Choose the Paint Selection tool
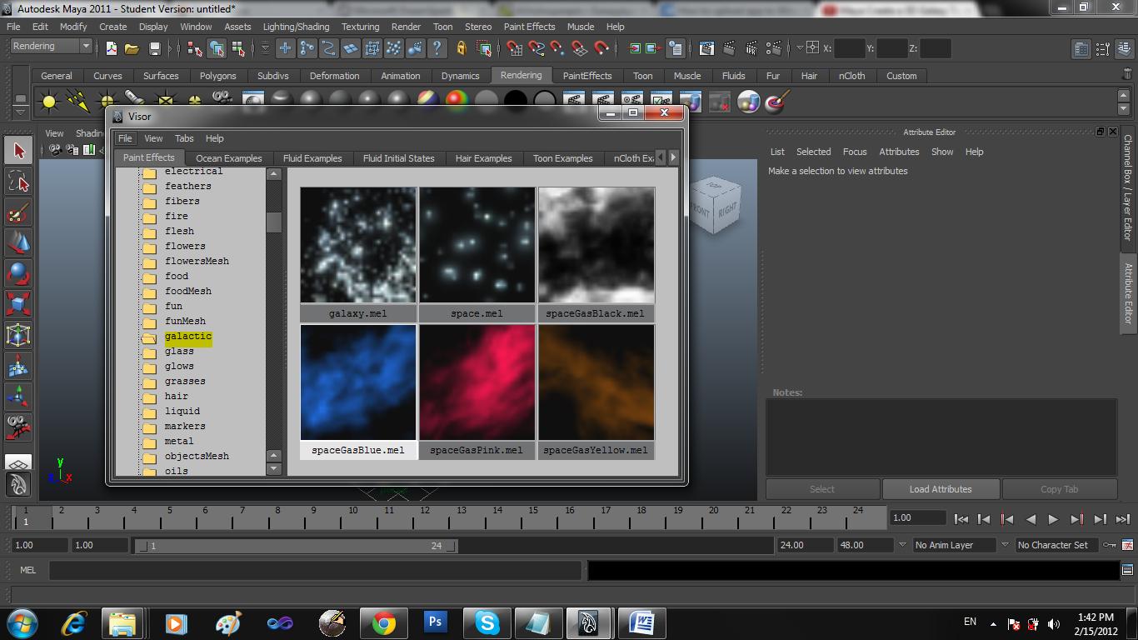The image size is (1138, 640). (x=18, y=212)
